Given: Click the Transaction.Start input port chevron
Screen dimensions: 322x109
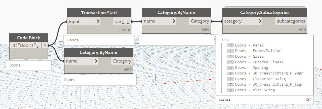Looking at the screenshot, I should pos(98,21).
